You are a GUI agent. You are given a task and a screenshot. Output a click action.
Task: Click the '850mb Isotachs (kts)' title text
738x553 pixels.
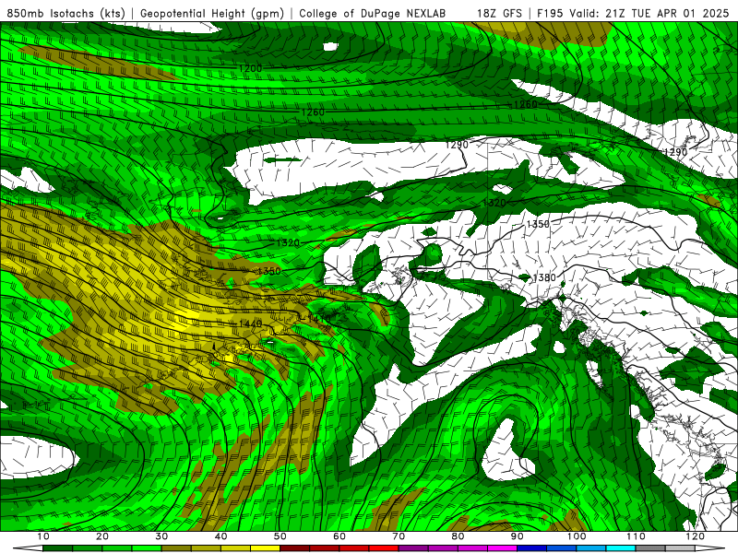click(x=65, y=13)
